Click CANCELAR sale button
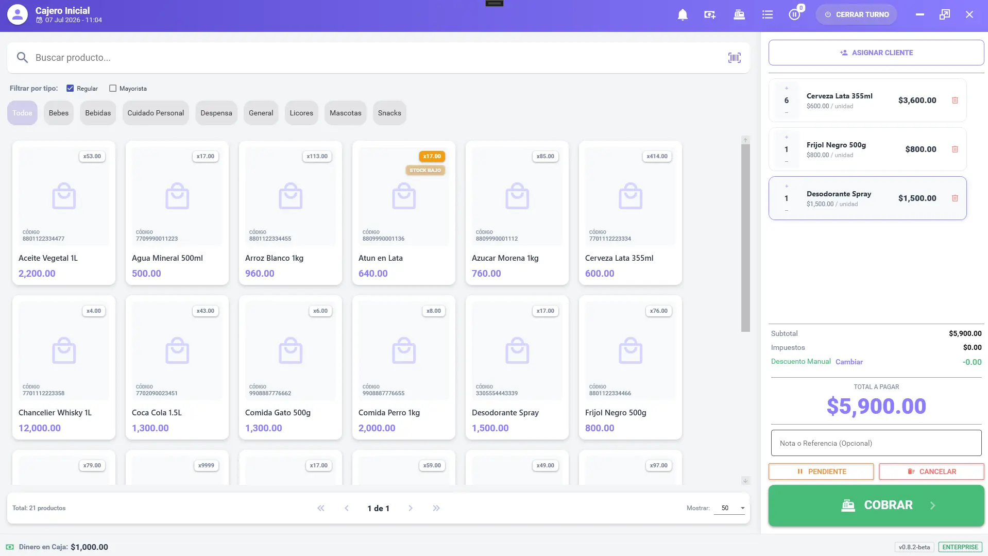This screenshot has height=556, width=988. coord(931,471)
